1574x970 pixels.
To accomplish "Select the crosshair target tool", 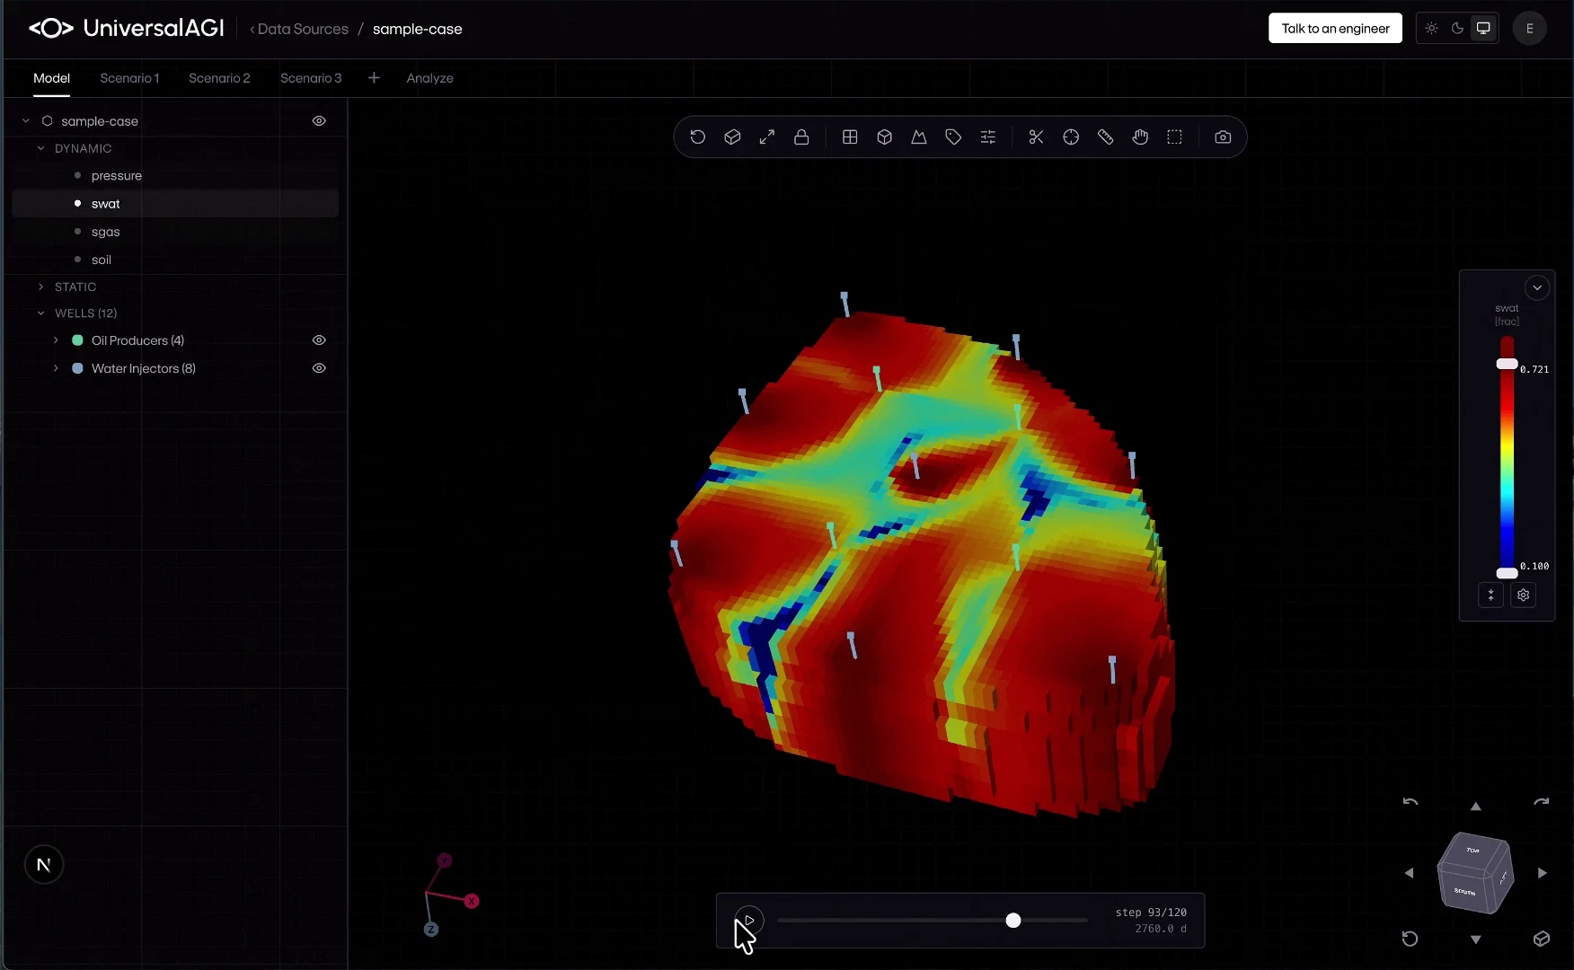I will click(x=1071, y=137).
